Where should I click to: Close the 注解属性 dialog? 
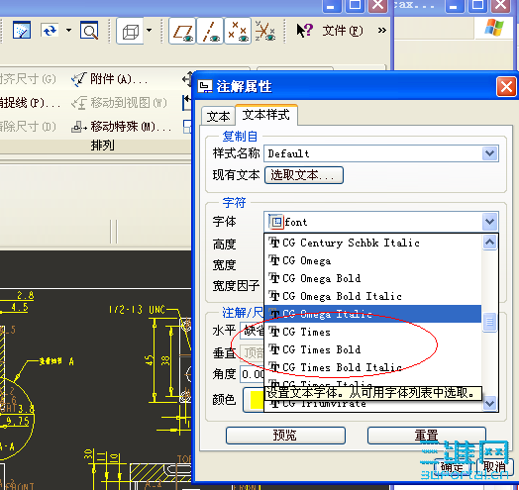click(506, 87)
